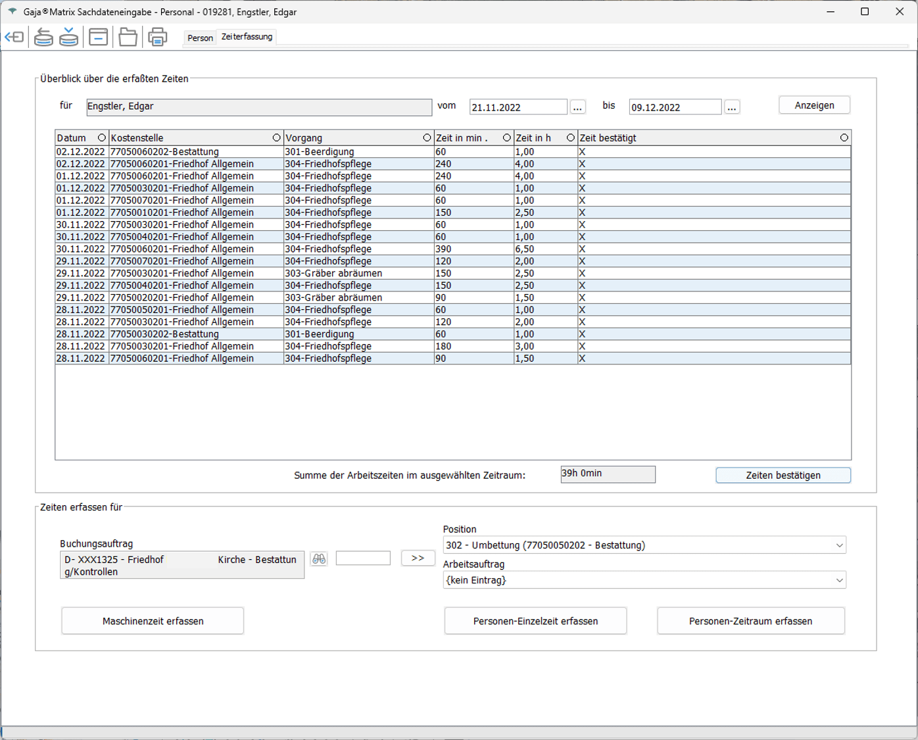Open the date picker for the 'vom' date

pyautogui.click(x=577, y=107)
